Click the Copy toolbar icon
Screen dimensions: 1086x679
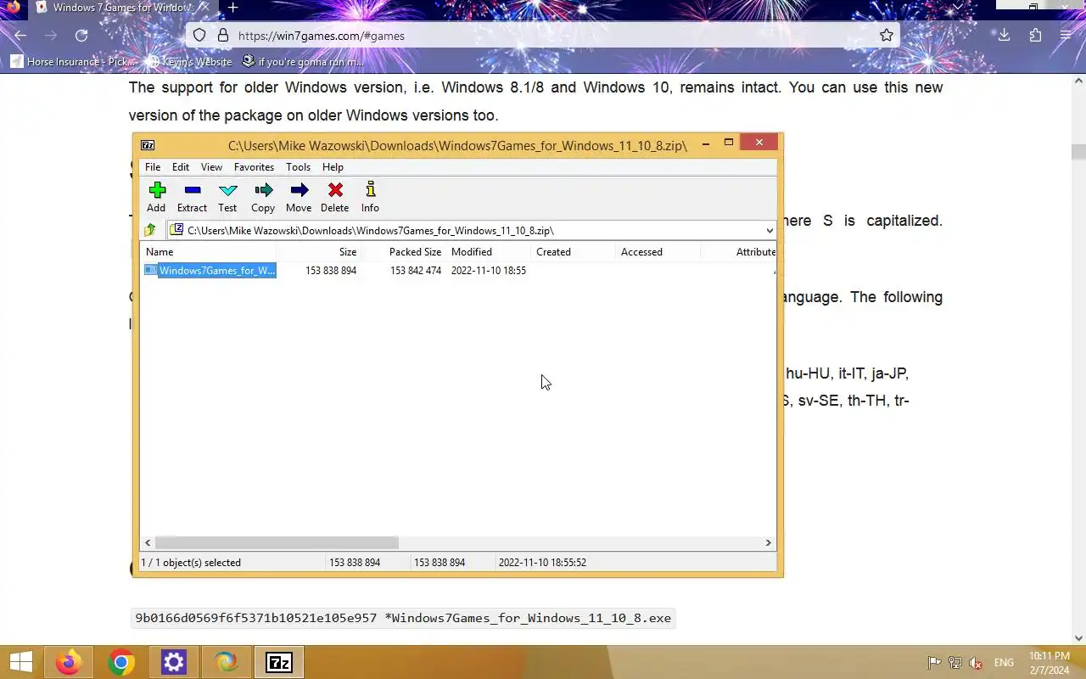(x=263, y=197)
